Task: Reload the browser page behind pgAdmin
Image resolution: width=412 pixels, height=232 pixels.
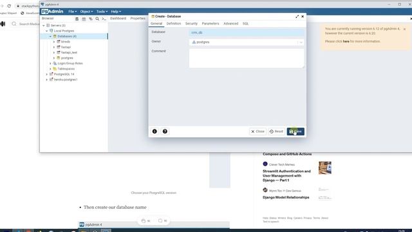Action: point(9,6)
